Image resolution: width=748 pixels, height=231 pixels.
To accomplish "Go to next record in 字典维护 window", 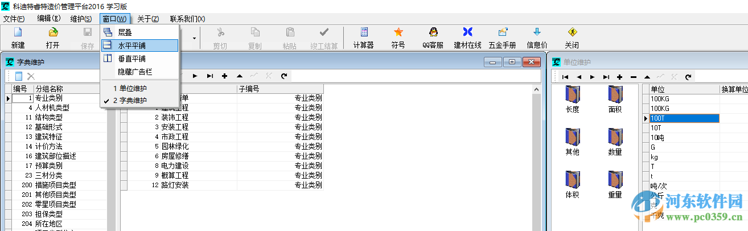I will (x=195, y=76).
